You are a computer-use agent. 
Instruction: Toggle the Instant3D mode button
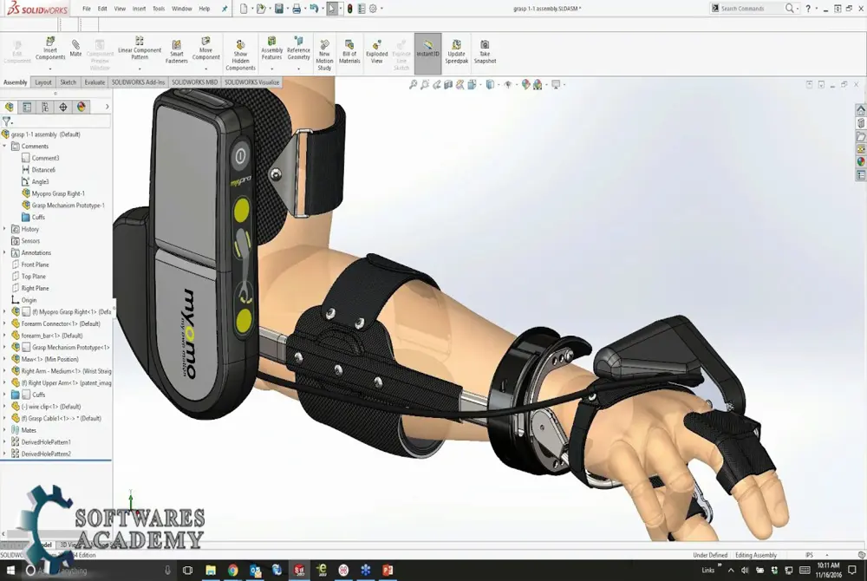427,53
